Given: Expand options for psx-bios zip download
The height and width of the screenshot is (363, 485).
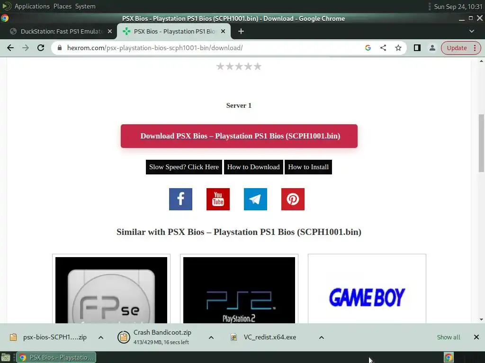Looking at the screenshot, I should (x=101, y=337).
